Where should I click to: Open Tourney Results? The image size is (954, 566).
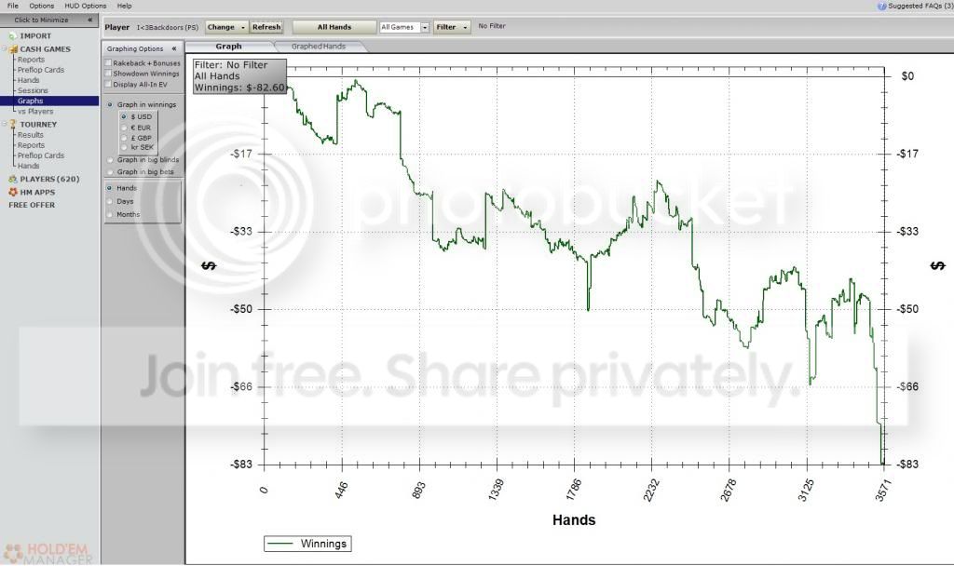(x=31, y=135)
